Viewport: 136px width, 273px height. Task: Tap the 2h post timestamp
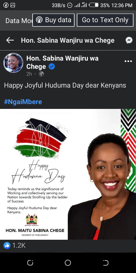[29, 74]
